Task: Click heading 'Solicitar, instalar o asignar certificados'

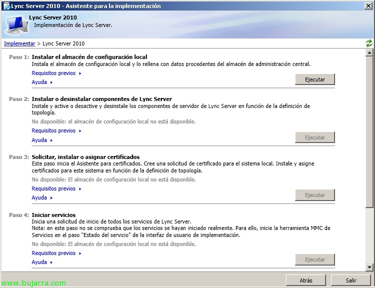Action: (85, 157)
